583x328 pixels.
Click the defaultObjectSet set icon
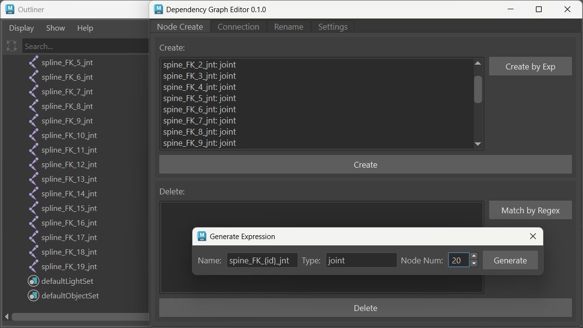tap(33, 295)
